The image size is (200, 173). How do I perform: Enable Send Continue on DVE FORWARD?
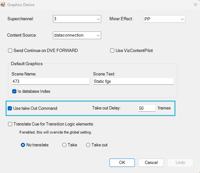[x=10, y=50]
